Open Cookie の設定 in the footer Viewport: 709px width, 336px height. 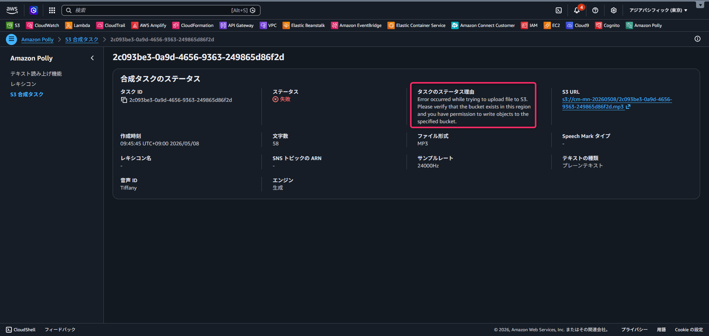(689, 330)
